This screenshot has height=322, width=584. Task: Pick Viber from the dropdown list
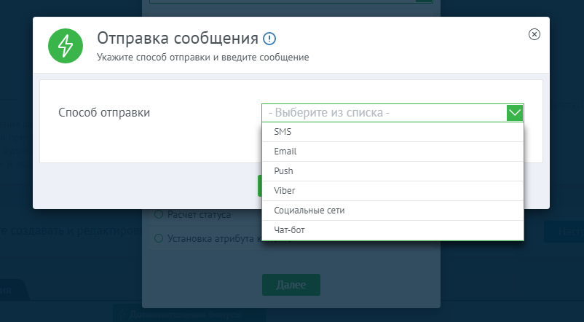393,191
